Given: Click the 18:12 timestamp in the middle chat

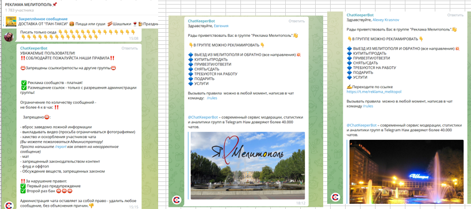Looking at the screenshot, I should click(x=301, y=203).
